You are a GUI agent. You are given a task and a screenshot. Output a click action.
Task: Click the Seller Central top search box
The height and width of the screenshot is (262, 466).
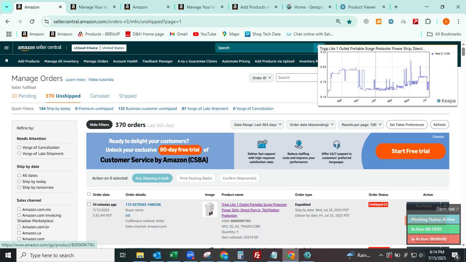(x=264, y=48)
